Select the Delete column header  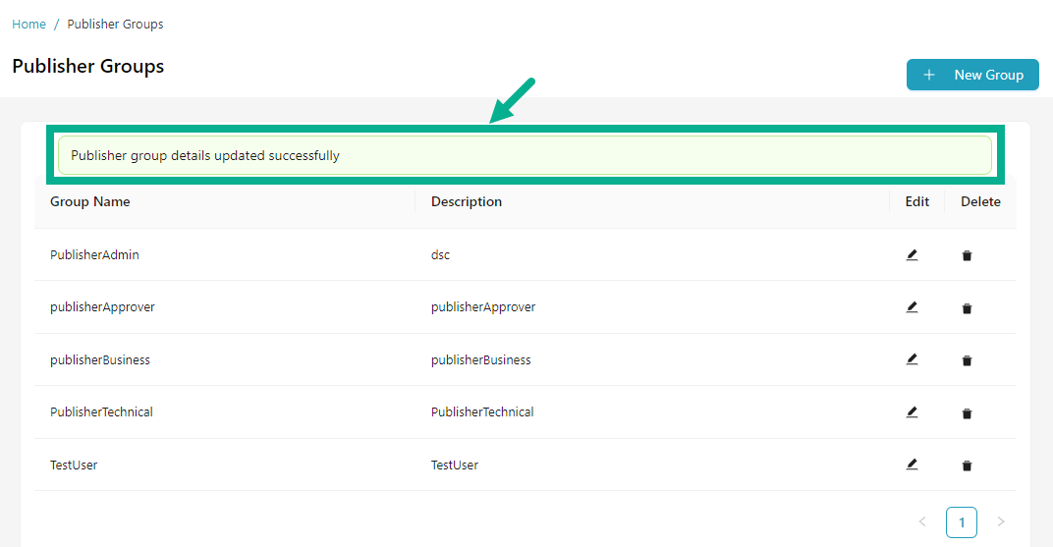(x=980, y=201)
